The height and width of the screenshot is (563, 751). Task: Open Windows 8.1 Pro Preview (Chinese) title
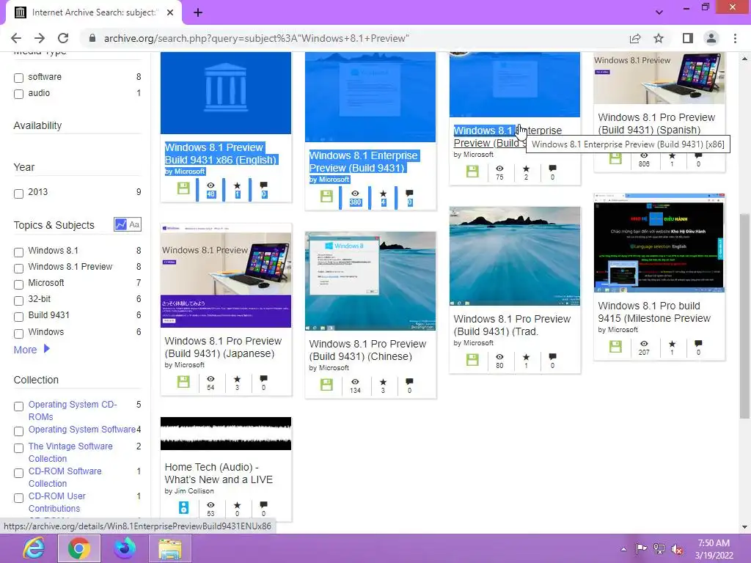[367, 350]
